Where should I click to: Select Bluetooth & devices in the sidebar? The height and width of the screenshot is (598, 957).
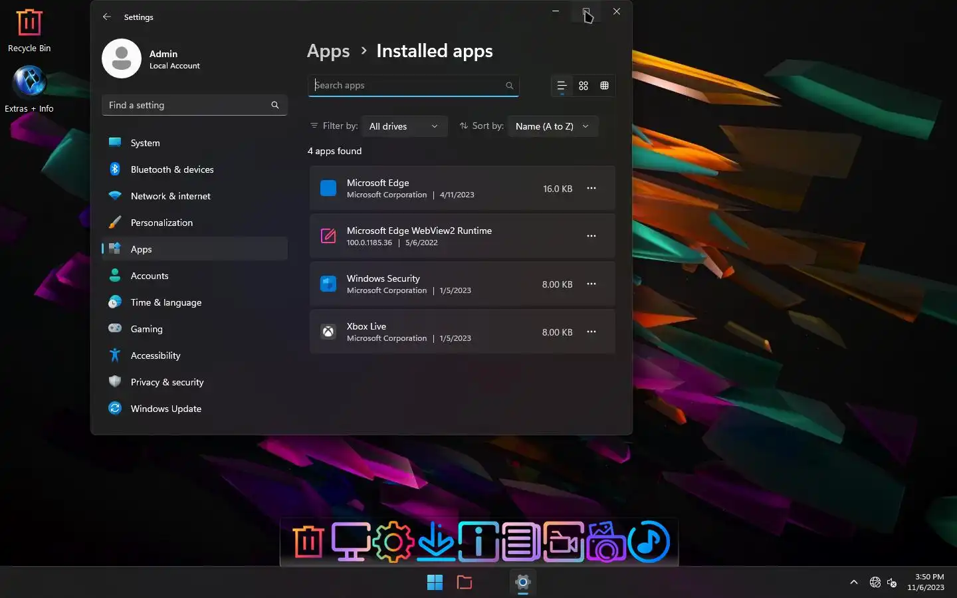195,169
